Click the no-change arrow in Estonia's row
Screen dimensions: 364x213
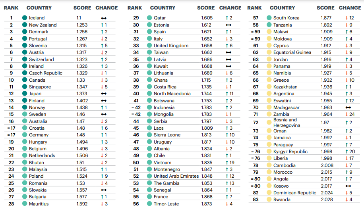[x=228, y=25]
